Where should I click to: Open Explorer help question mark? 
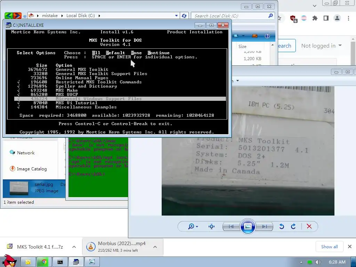point(267,36)
